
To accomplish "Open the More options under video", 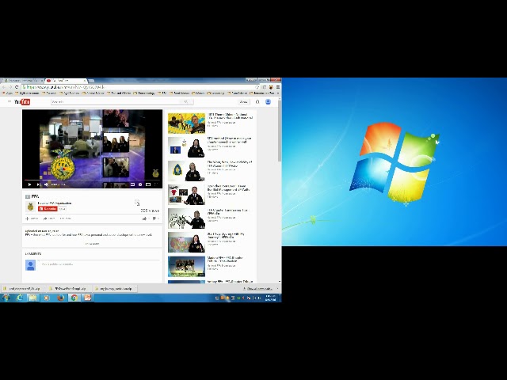I will coord(65,218).
